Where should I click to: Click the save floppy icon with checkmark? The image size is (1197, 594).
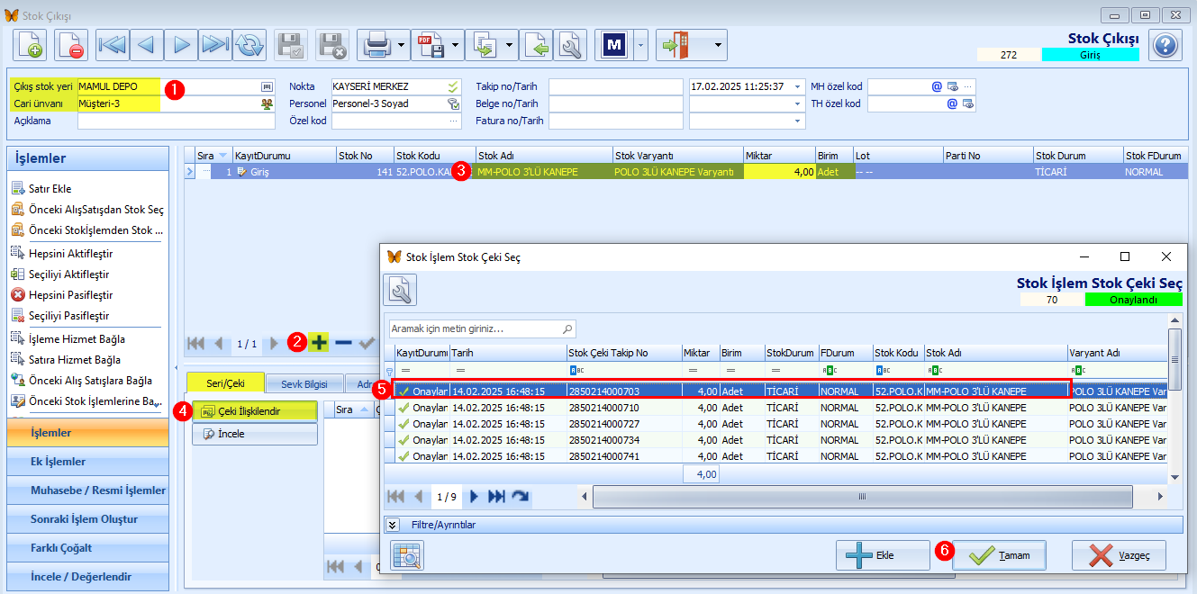(291, 44)
